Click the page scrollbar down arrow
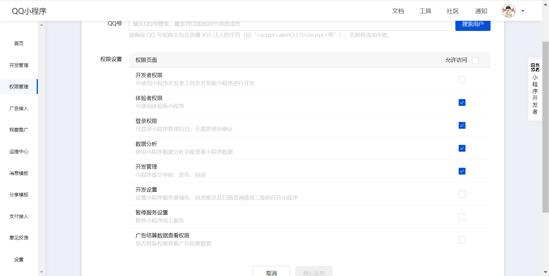549x276 pixels. (545, 272)
